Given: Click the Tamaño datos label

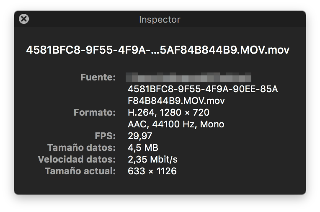Looking at the screenshot, I should click(x=81, y=148).
